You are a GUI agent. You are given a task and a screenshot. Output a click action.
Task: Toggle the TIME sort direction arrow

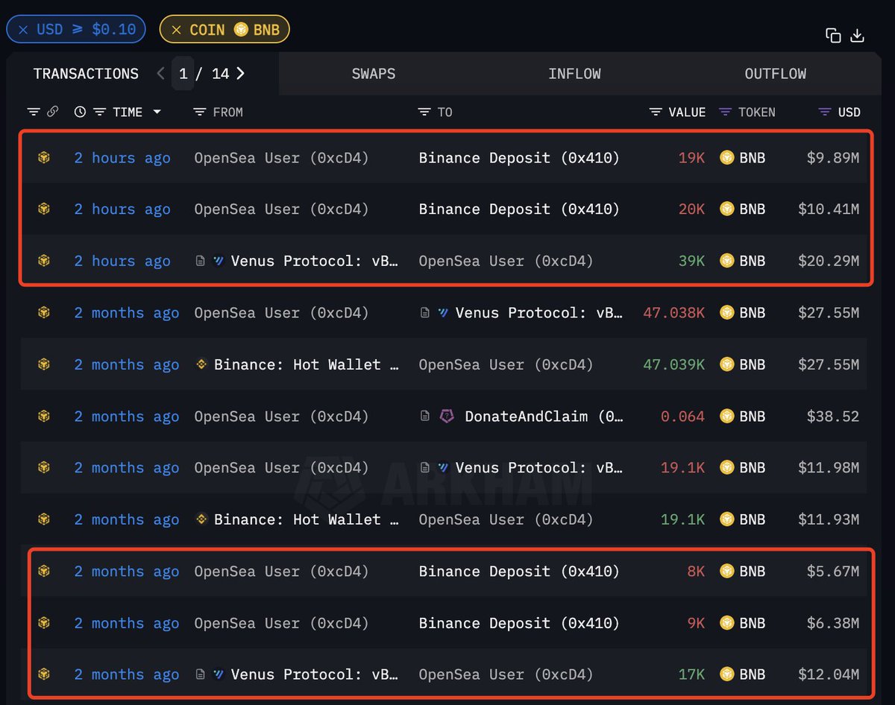[x=157, y=112]
